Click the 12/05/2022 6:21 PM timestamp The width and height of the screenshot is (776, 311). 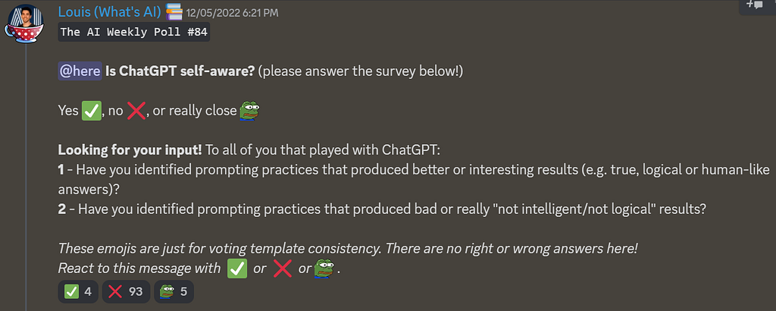(x=232, y=13)
